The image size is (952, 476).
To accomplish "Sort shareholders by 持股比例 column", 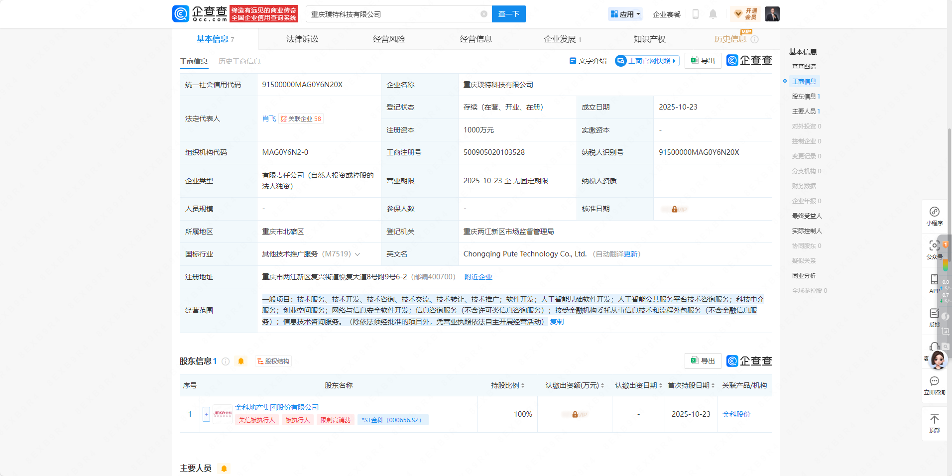I will coord(522,385).
